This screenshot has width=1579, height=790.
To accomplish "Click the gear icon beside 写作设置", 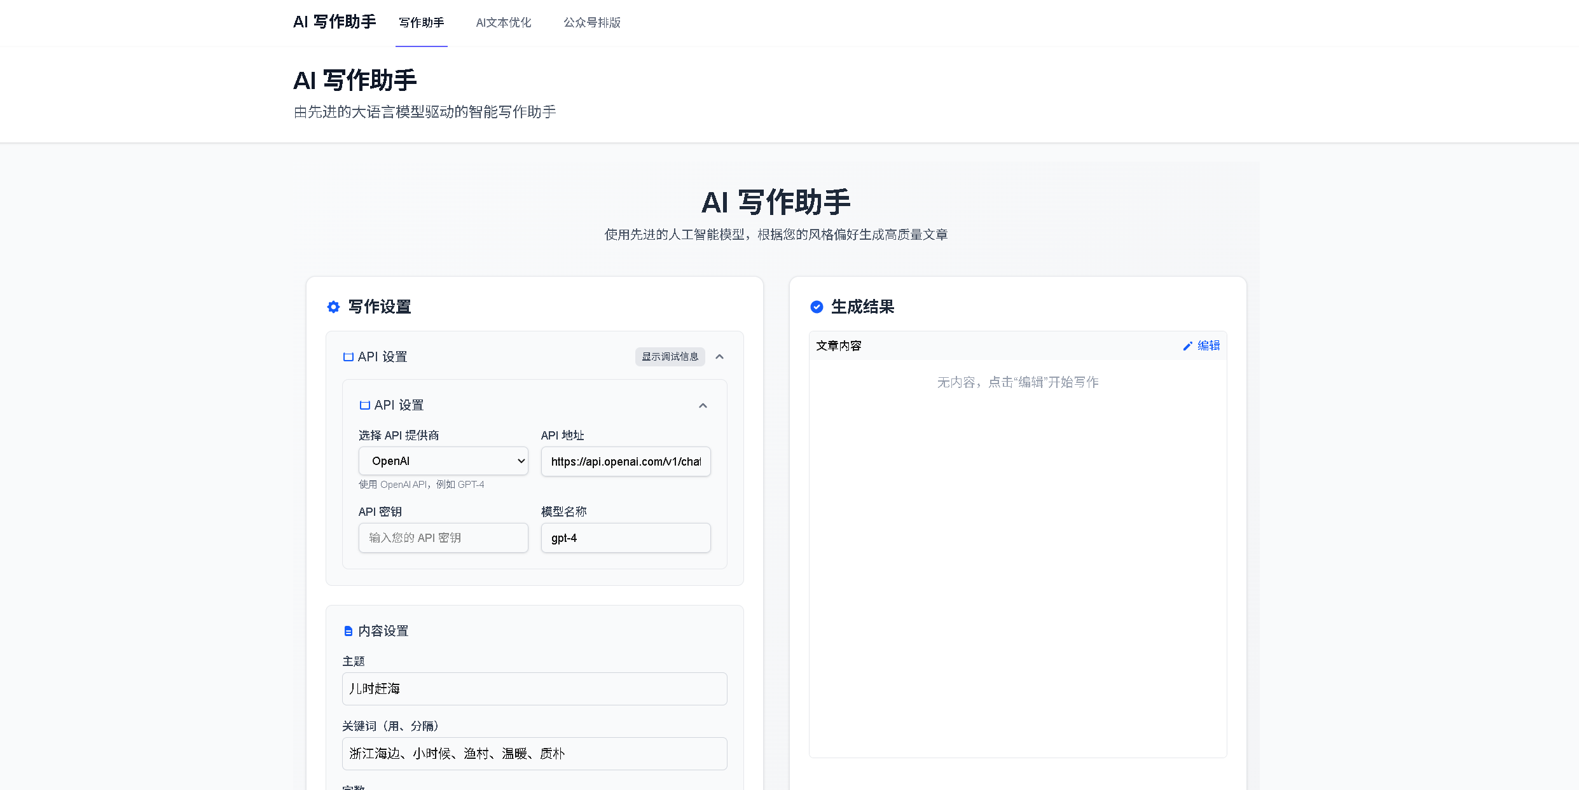I will click(x=333, y=307).
